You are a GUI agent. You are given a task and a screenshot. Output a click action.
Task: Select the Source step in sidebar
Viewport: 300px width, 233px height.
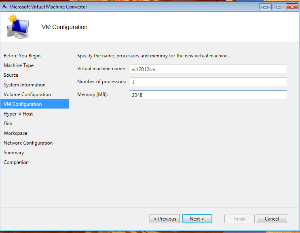(x=11, y=75)
